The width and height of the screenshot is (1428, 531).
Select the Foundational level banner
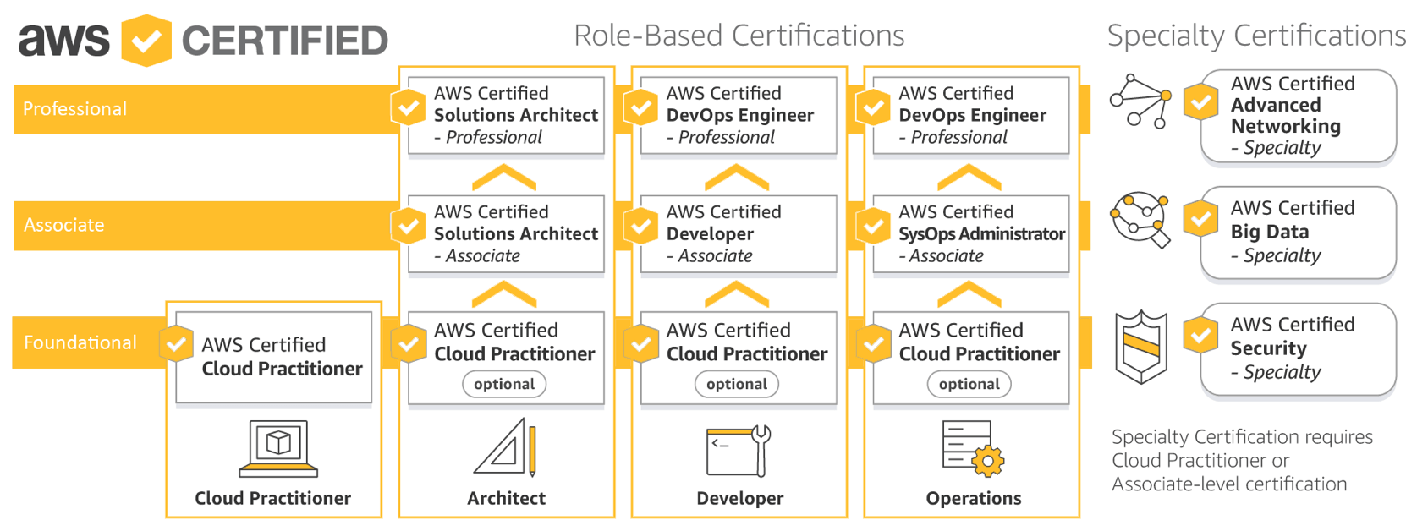(90, 342)
